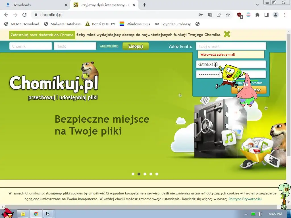This screenshot has height=218, width=291.
Task: Open the Polityce Prywatności link
Action: point(245,199)
